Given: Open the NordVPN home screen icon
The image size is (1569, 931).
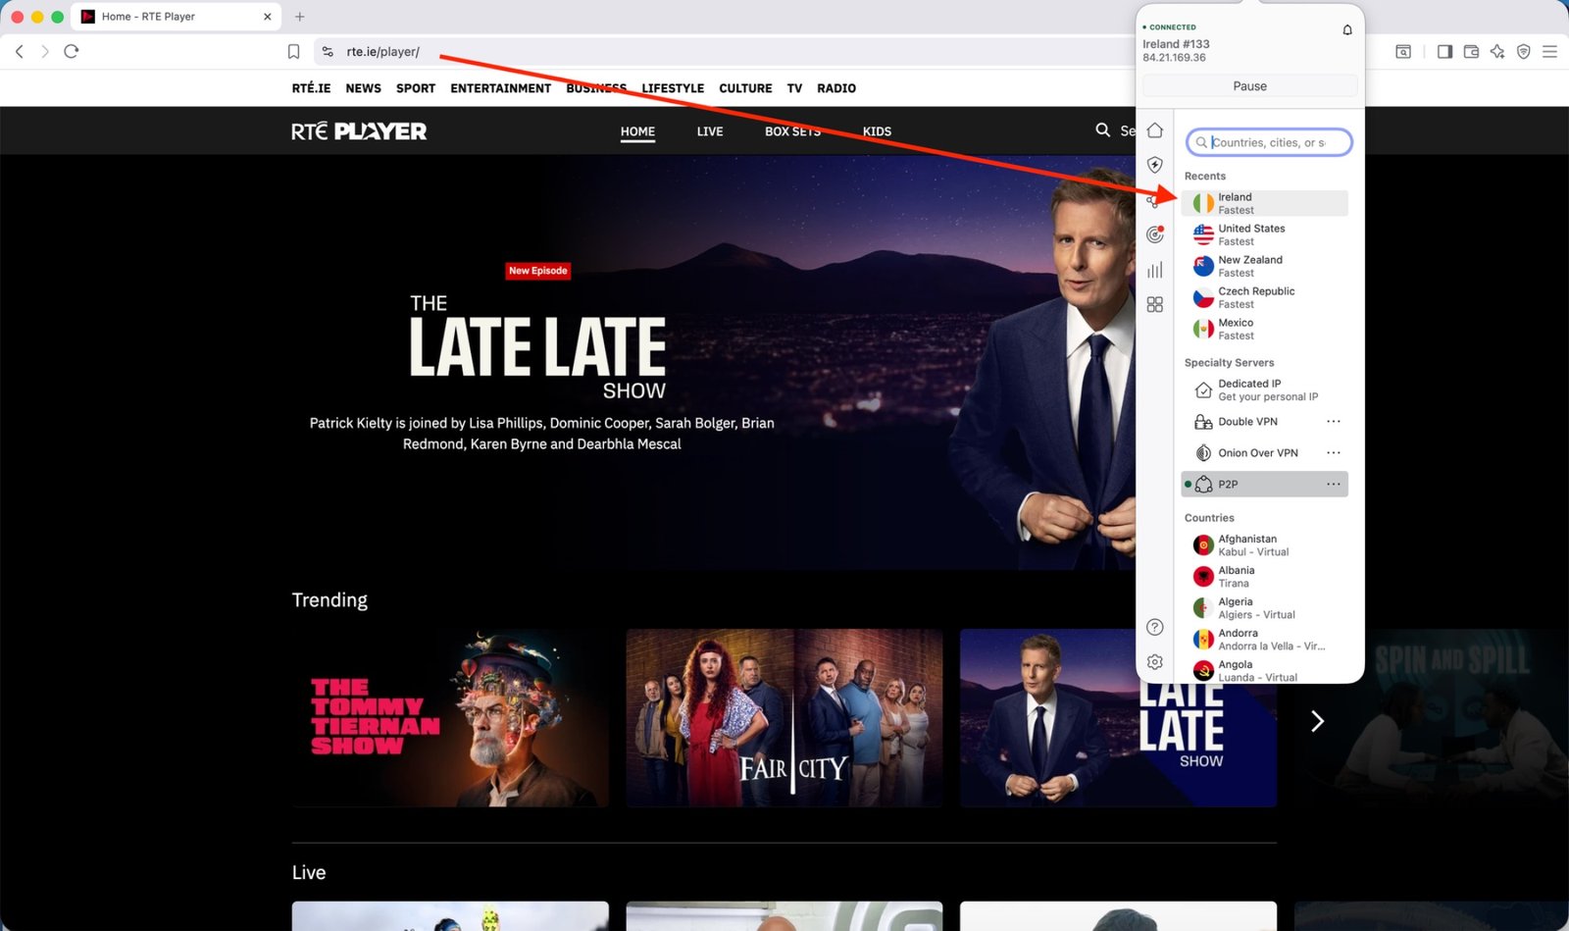Looking at the screenshot, I should (x=1155, y=129).
